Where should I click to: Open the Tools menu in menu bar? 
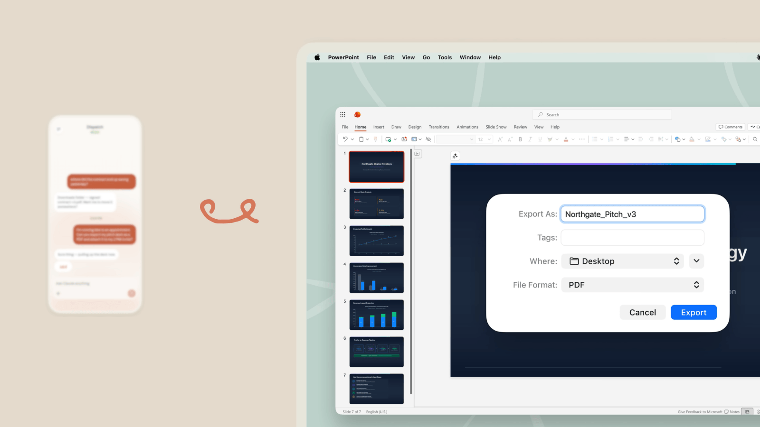point(445,57)
